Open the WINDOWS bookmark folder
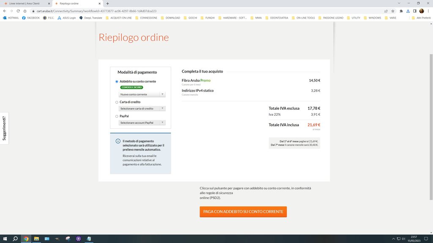Image resolution: width=433 pixels, height=243 pixels. pyautogui.click(x=372, y=18)
